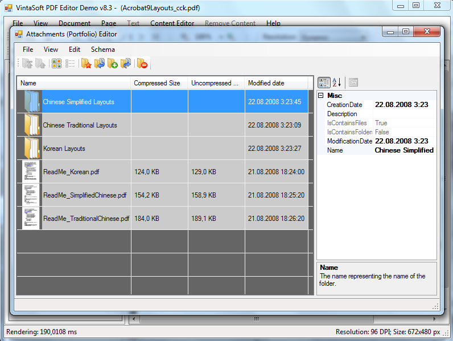This screenshot has width=453, height=341.
Task: Toggle Categorized view in property grid
Action: pyautogui.click(x=324, y=83)
